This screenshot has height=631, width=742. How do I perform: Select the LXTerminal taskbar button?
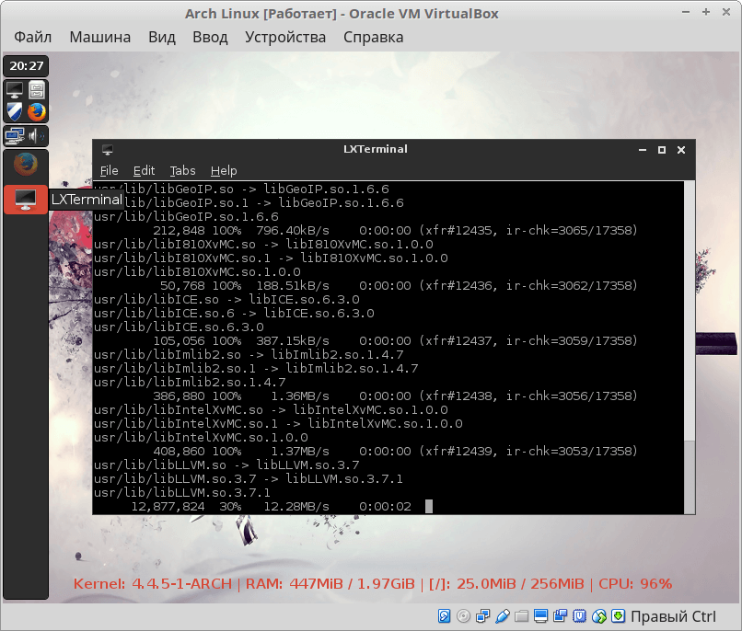pos(26,199)
